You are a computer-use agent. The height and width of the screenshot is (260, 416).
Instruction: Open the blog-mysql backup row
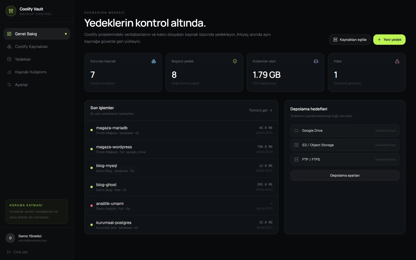pyautogui.click(x=181, y=168)
